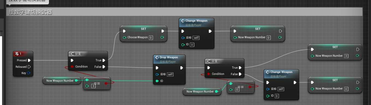Click the value 3 field of the equals node
Viewport: 371px width, 105px height.
coord(93,86)
